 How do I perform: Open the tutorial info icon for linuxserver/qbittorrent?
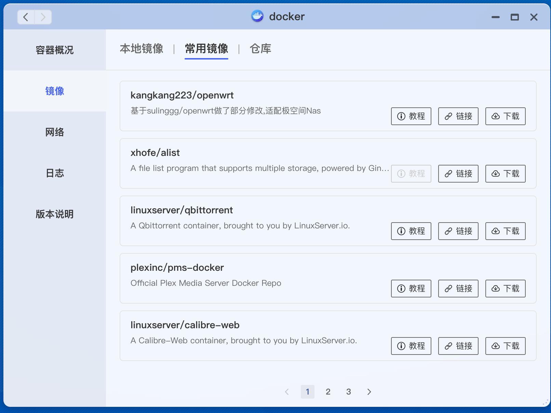click(x=401, y=231)
